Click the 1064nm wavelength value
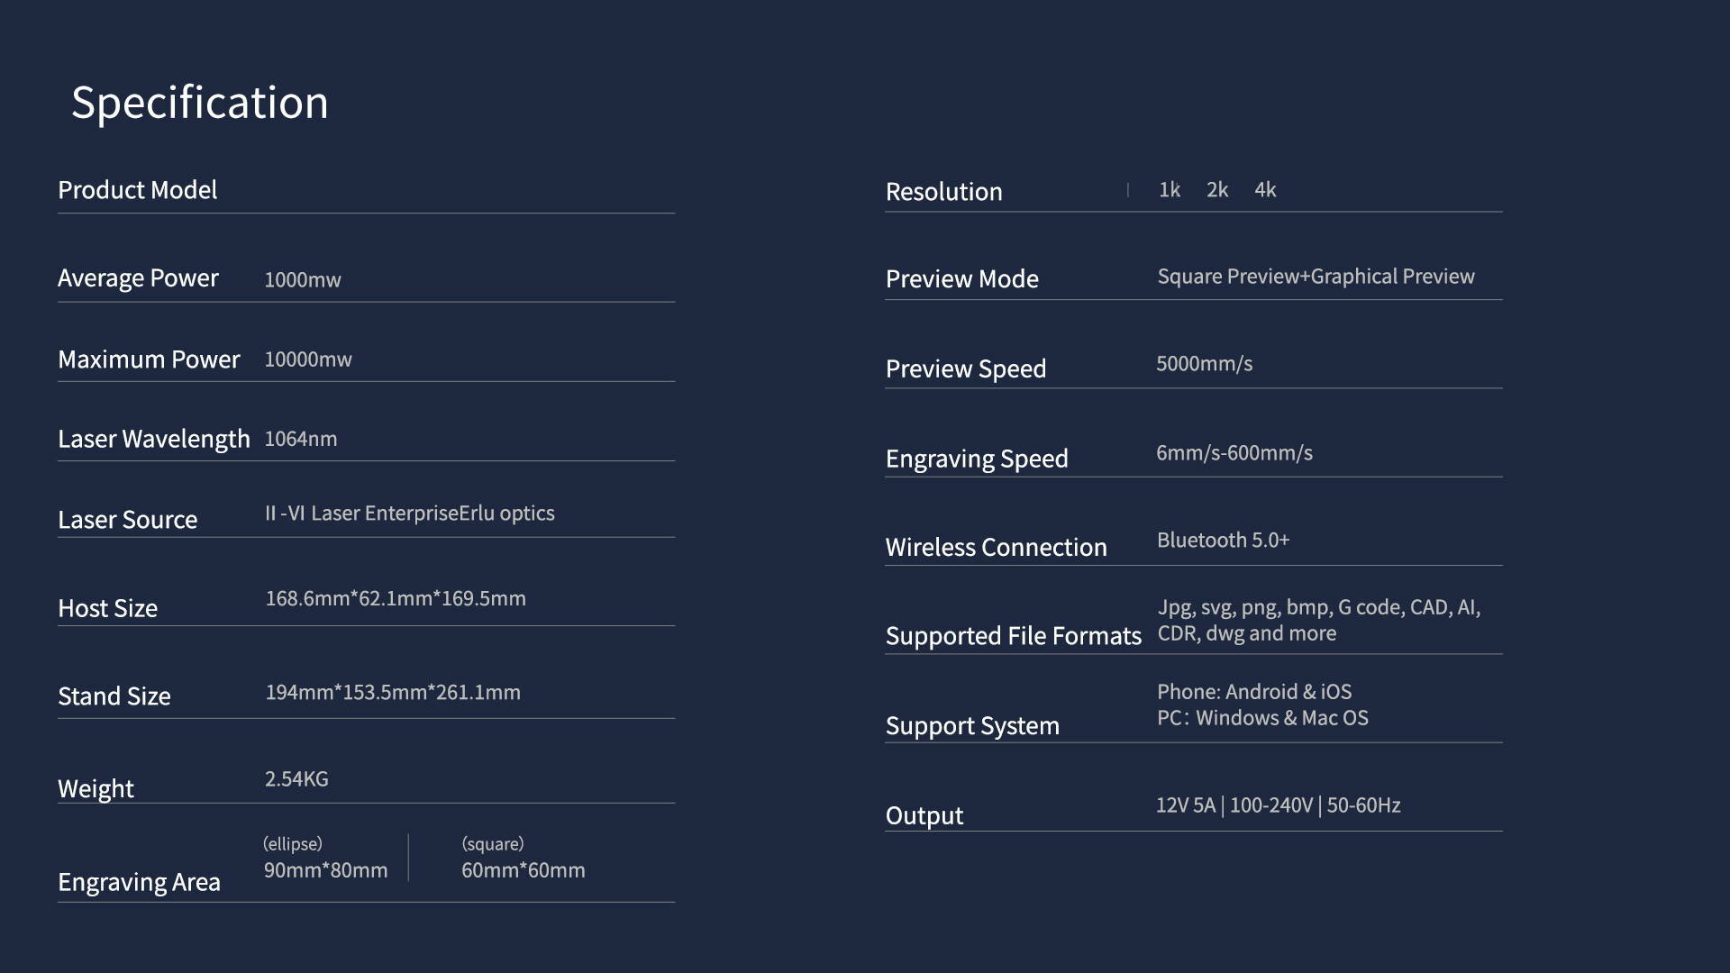1730x973 pixels. 300,439
